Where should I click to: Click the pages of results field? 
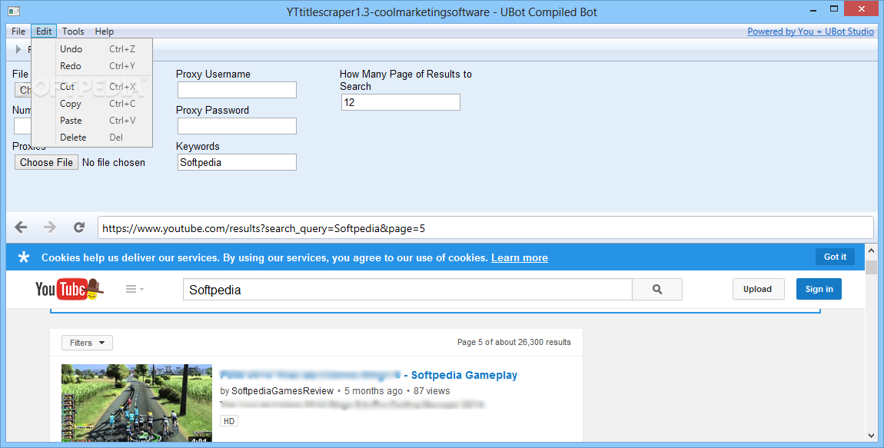pos(400,102)
